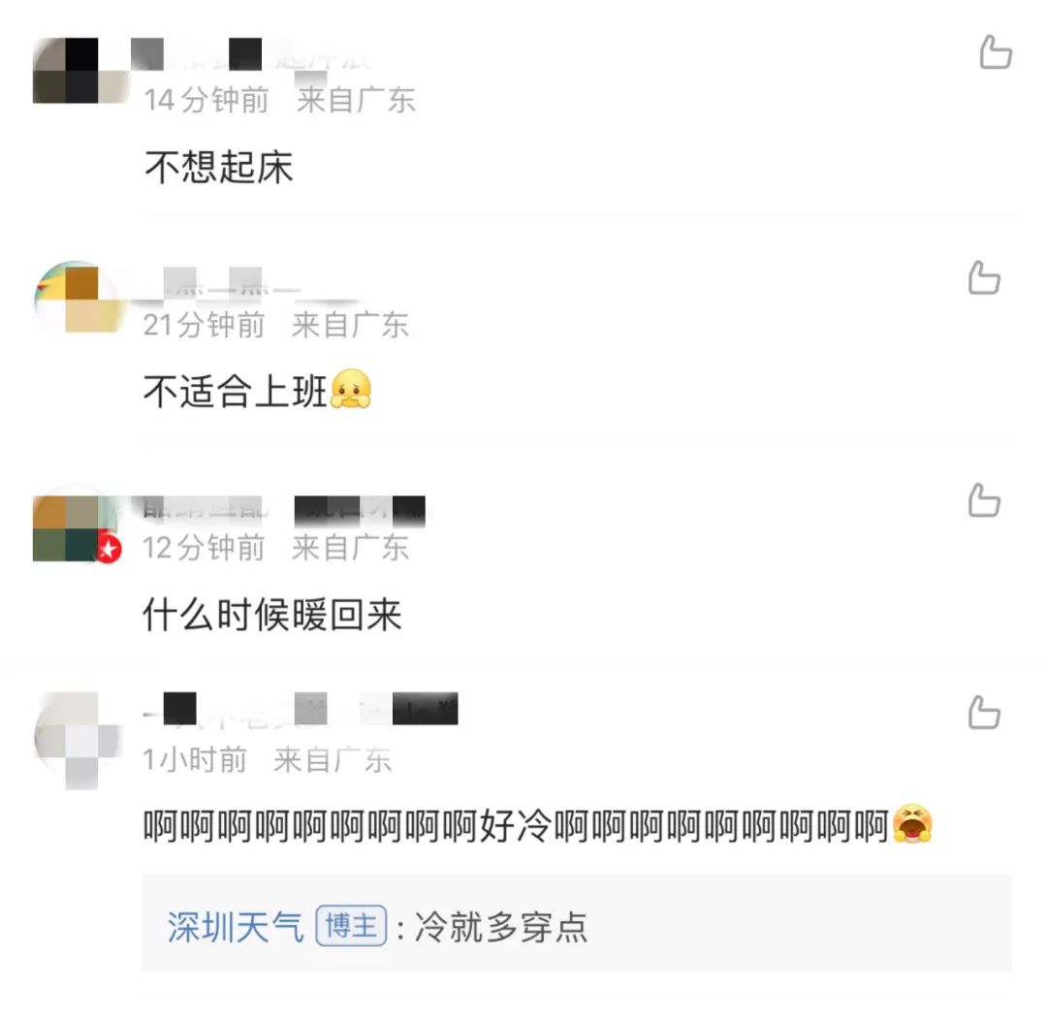Click the red star verification badge

point(109,551)
